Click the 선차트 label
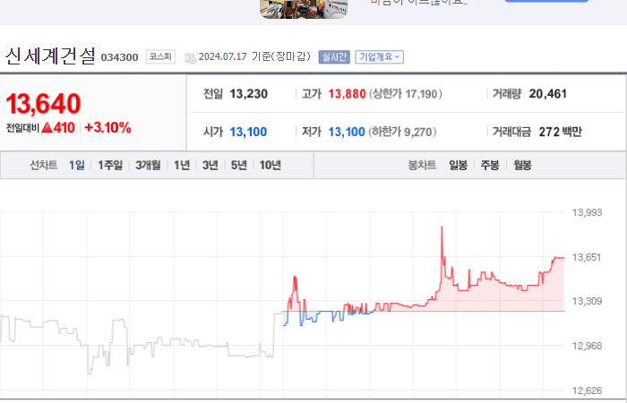Screen dimensions: 627x403 (x=44, y=165)
